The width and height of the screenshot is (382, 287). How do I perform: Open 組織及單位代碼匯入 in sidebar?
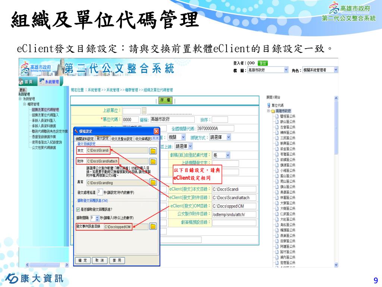coord(45,115)
